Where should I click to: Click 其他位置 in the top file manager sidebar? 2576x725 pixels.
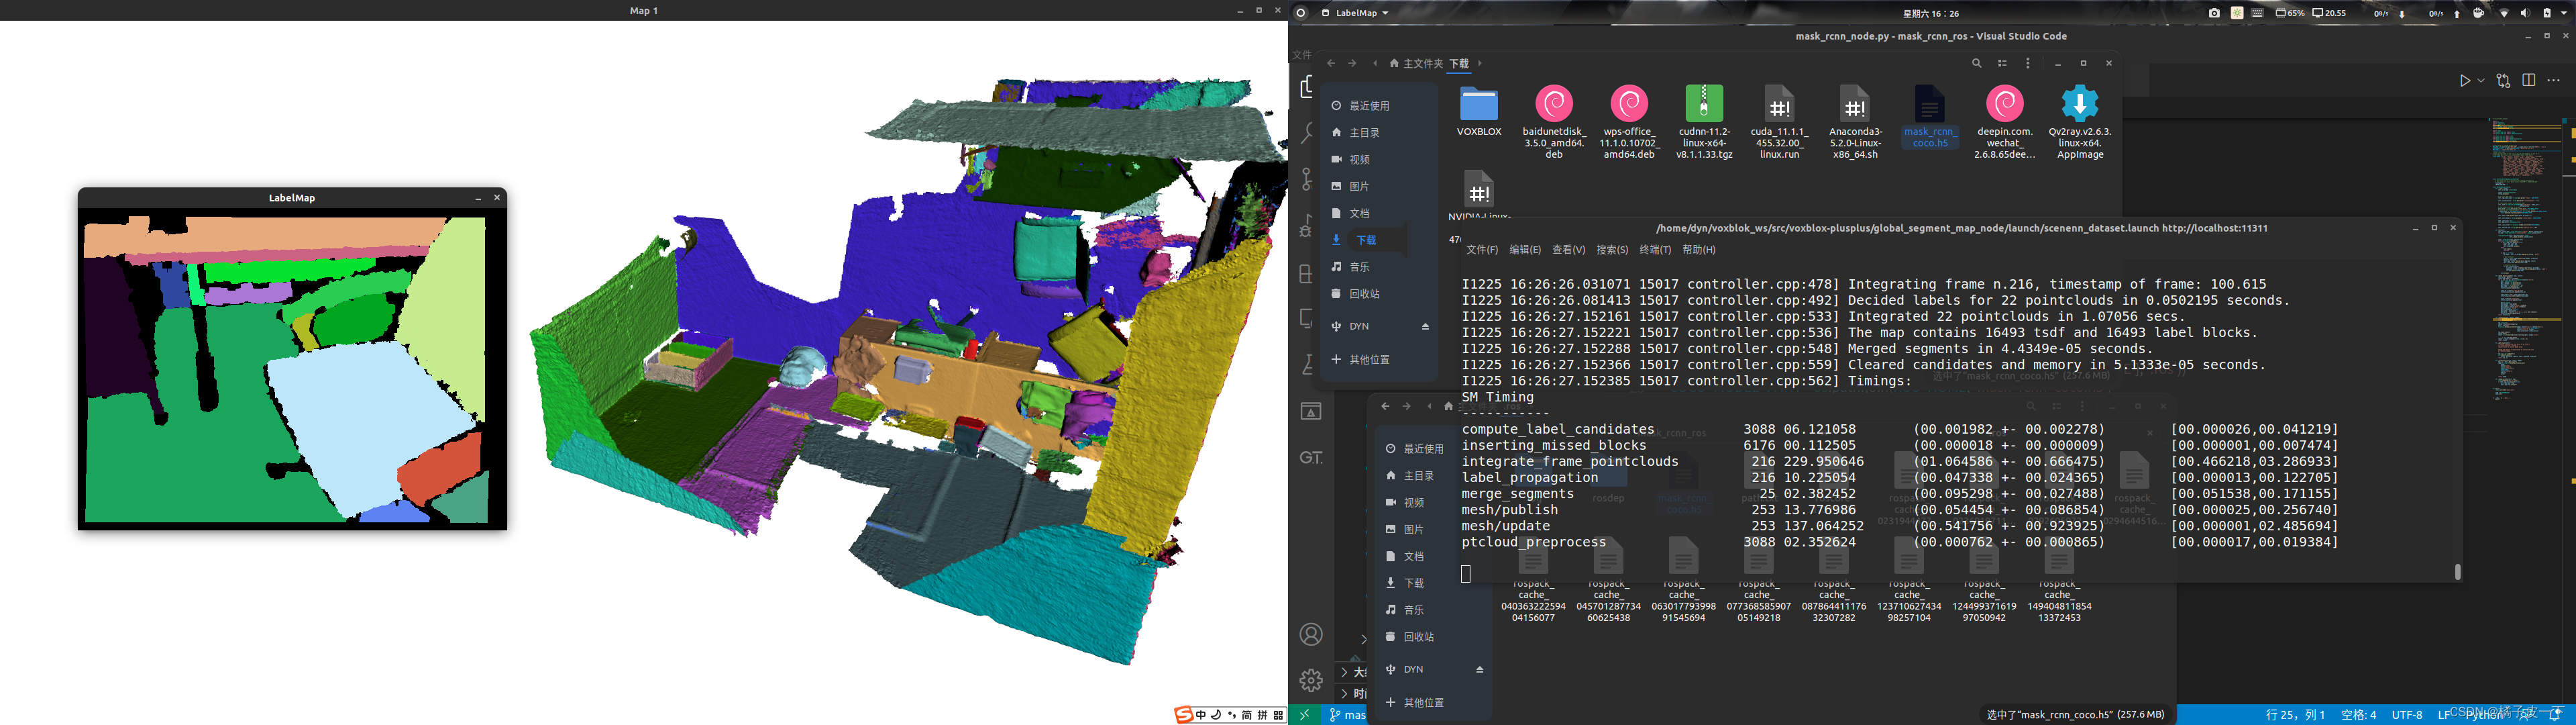1369,360
